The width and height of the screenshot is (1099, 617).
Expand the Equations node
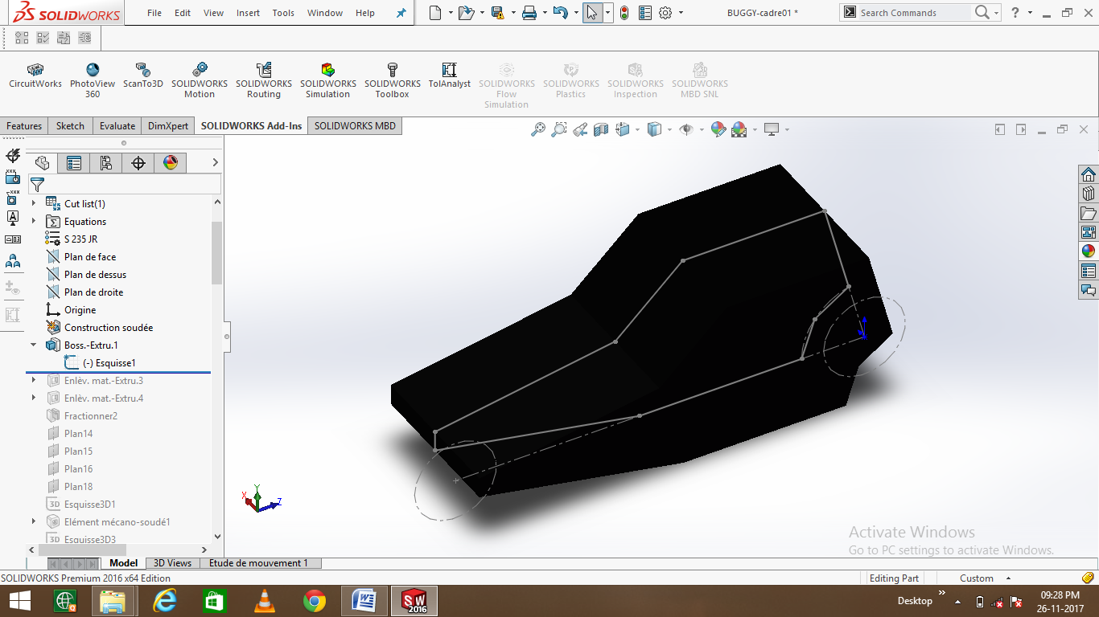pyautogui.click(x=32, y=221)
